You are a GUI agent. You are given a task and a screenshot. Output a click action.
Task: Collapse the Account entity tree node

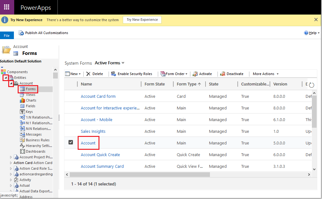pyautogui.click(x=11, y=83)
